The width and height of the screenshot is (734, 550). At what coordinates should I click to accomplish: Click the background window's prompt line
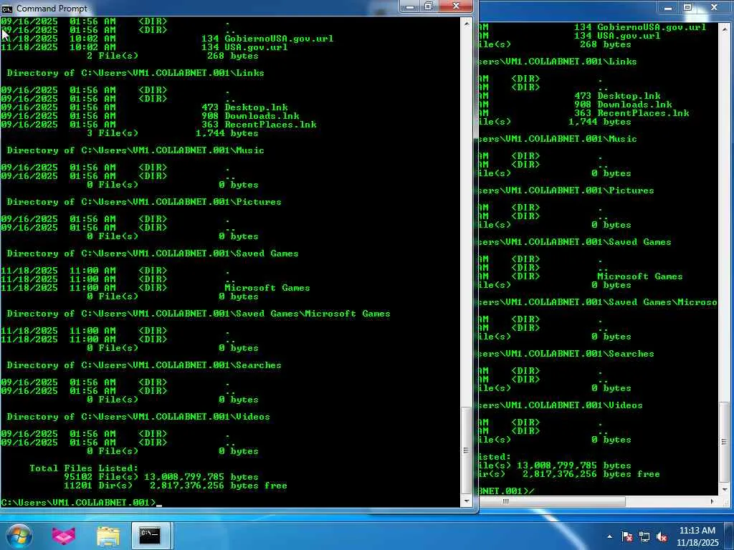(507, 491)
